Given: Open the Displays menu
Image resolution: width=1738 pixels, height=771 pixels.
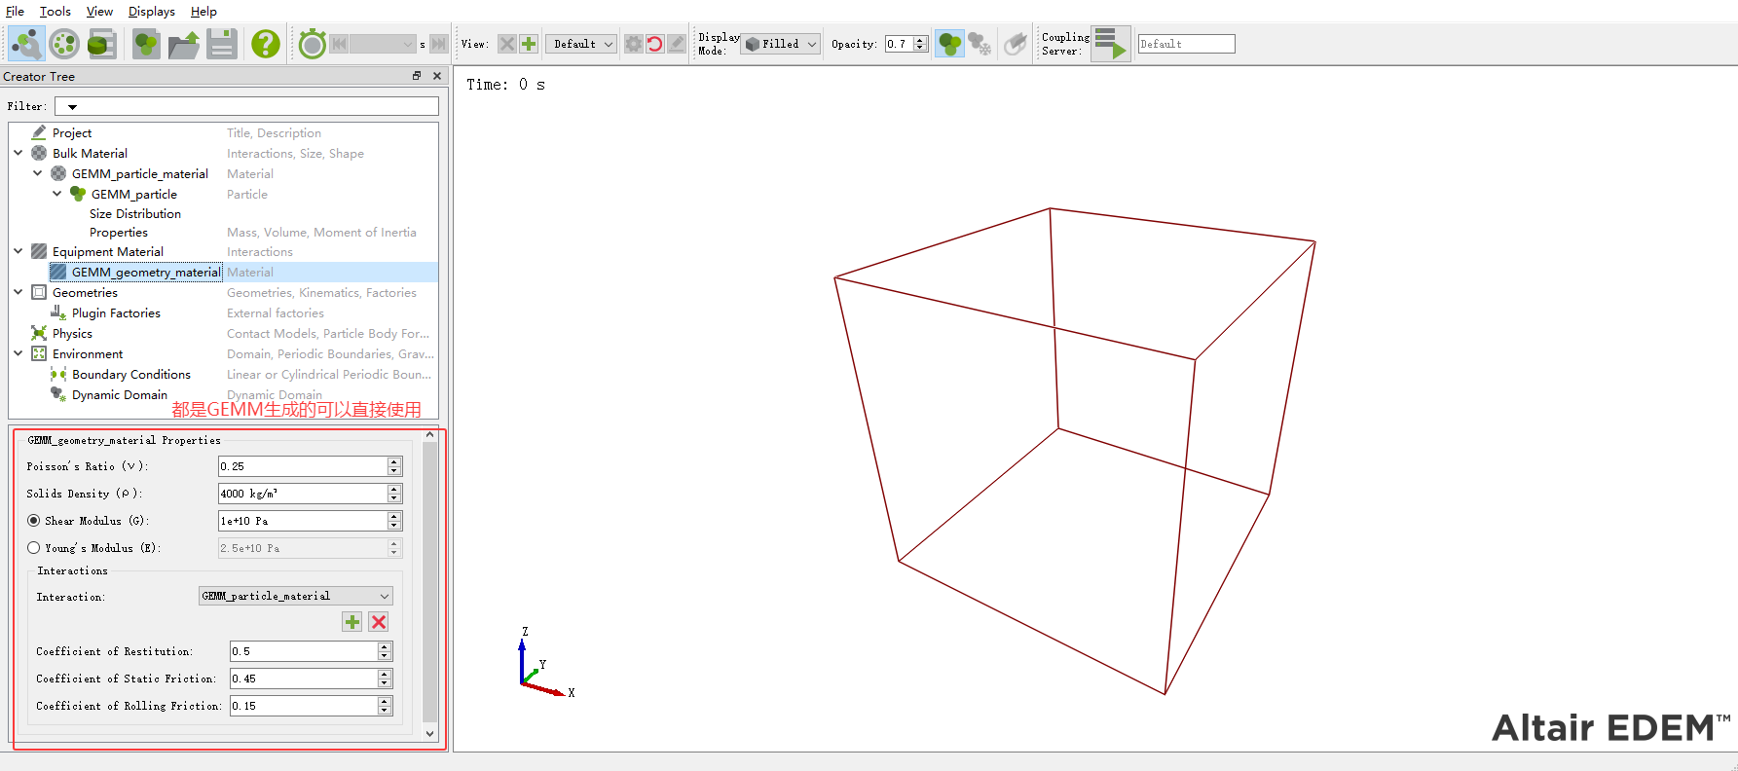Looking at the screenshot, I should [151, 12].
